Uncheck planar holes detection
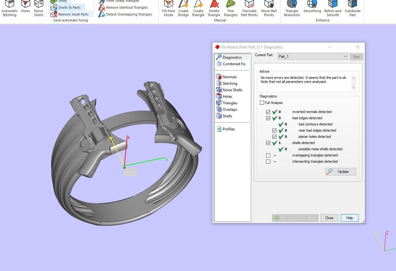This screenshot has height=271, width=396. click(274, 137)
